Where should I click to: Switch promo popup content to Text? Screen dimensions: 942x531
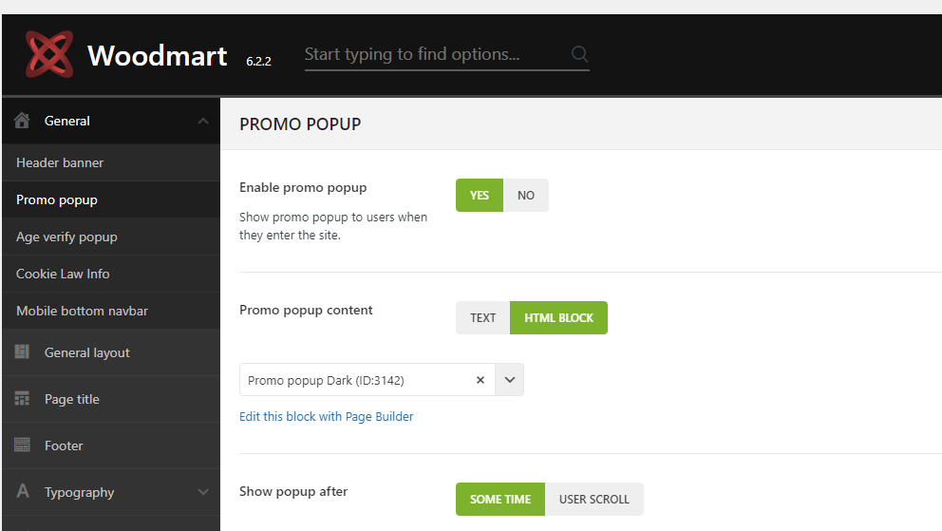(x=483, y=318)
